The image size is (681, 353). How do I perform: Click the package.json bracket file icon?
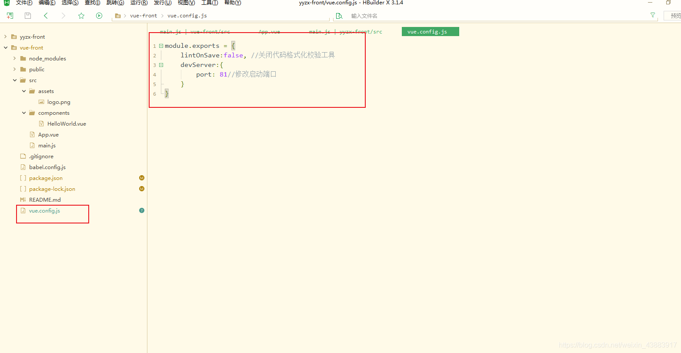pos(23,178)
